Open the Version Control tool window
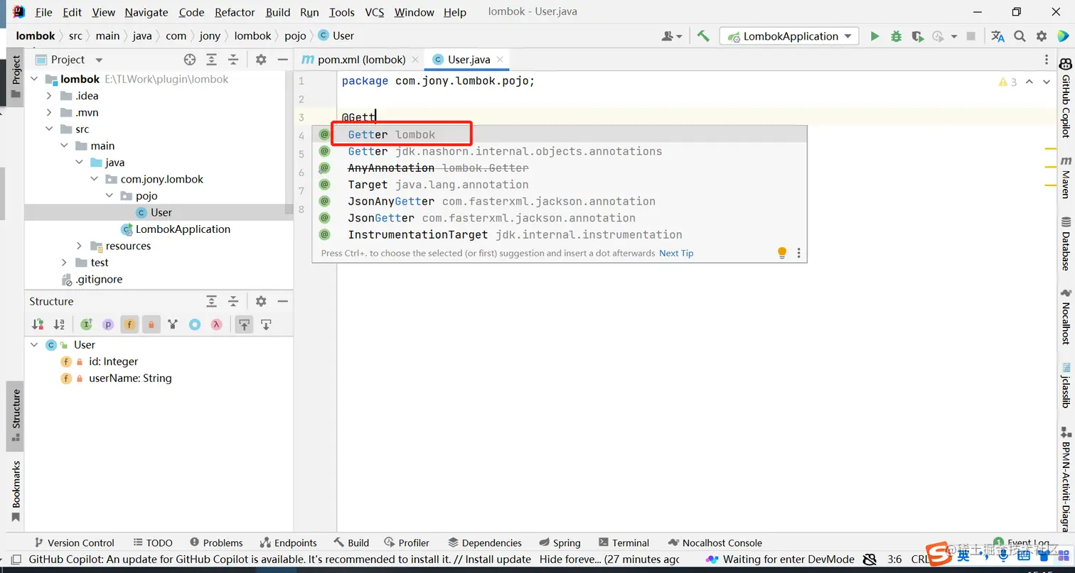 tap(73, 542)
